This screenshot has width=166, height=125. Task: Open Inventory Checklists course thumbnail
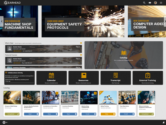[x=70, y=98]
